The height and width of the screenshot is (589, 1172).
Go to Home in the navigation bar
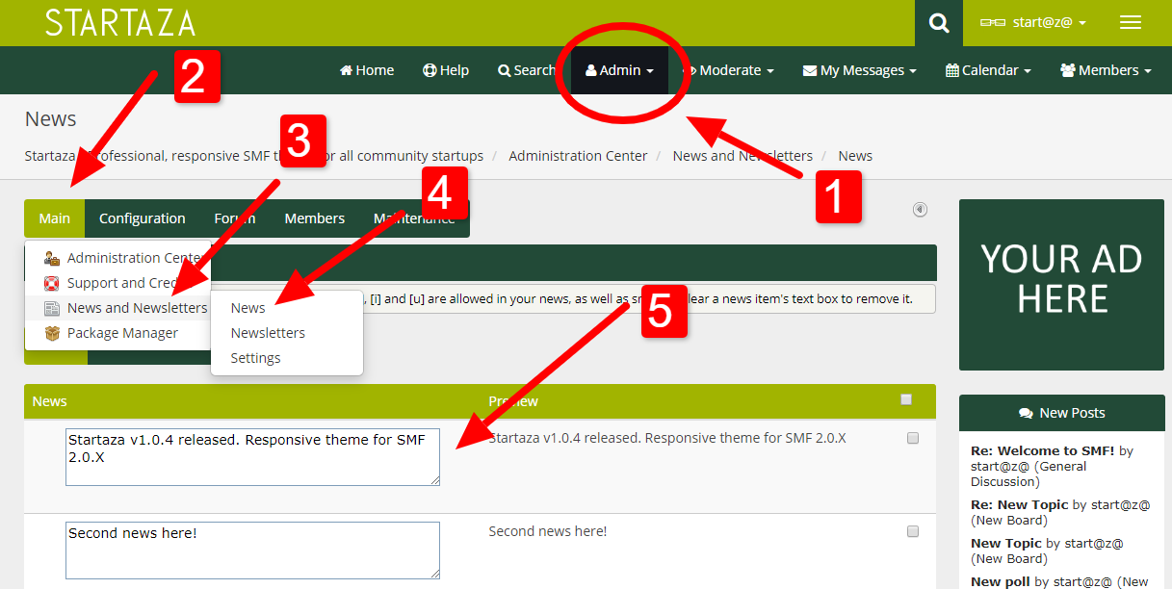tap(367, 70)
